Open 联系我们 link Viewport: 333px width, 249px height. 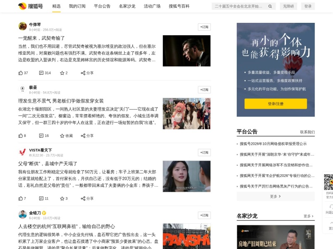pos(307,132)
